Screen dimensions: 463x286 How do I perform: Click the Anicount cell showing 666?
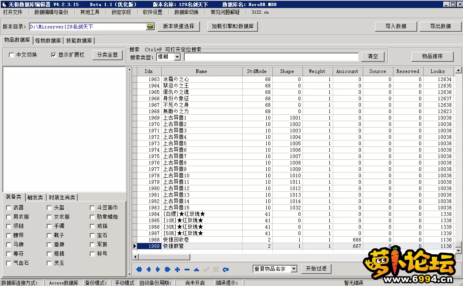tap(348, 240)
